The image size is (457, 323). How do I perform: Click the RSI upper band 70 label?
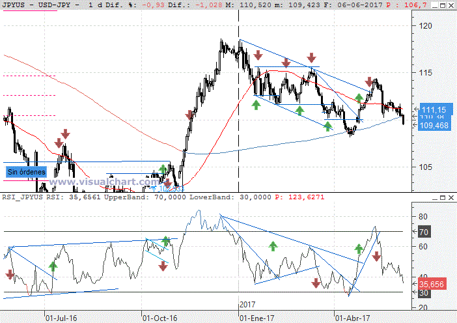coord(424,232)
